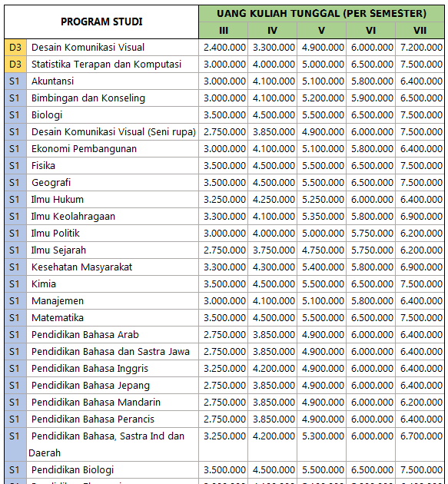Select column III value 2.400.000 for D3 Desain
Screen dimensions: 448x484
(x=225, y=47)
